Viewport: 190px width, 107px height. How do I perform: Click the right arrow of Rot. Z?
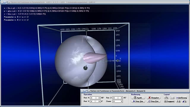tap(122, 98)
